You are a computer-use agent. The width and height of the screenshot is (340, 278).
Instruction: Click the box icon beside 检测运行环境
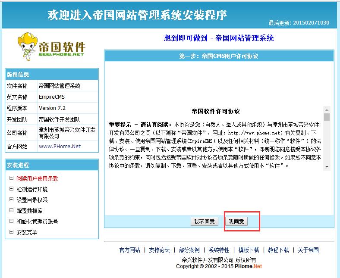(x=11, y=189)
